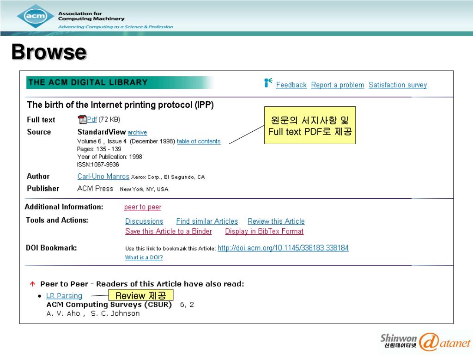473x355 pixels.
Task: Click Display in BibTex Format
Action: click(x=264, y=231)
